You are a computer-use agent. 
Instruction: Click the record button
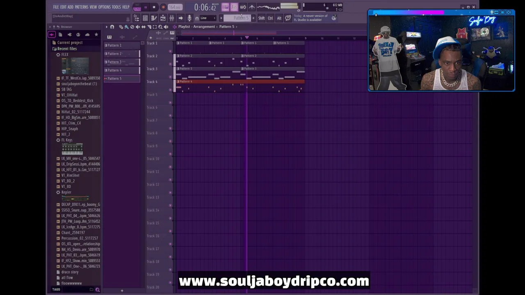(163, 7)
